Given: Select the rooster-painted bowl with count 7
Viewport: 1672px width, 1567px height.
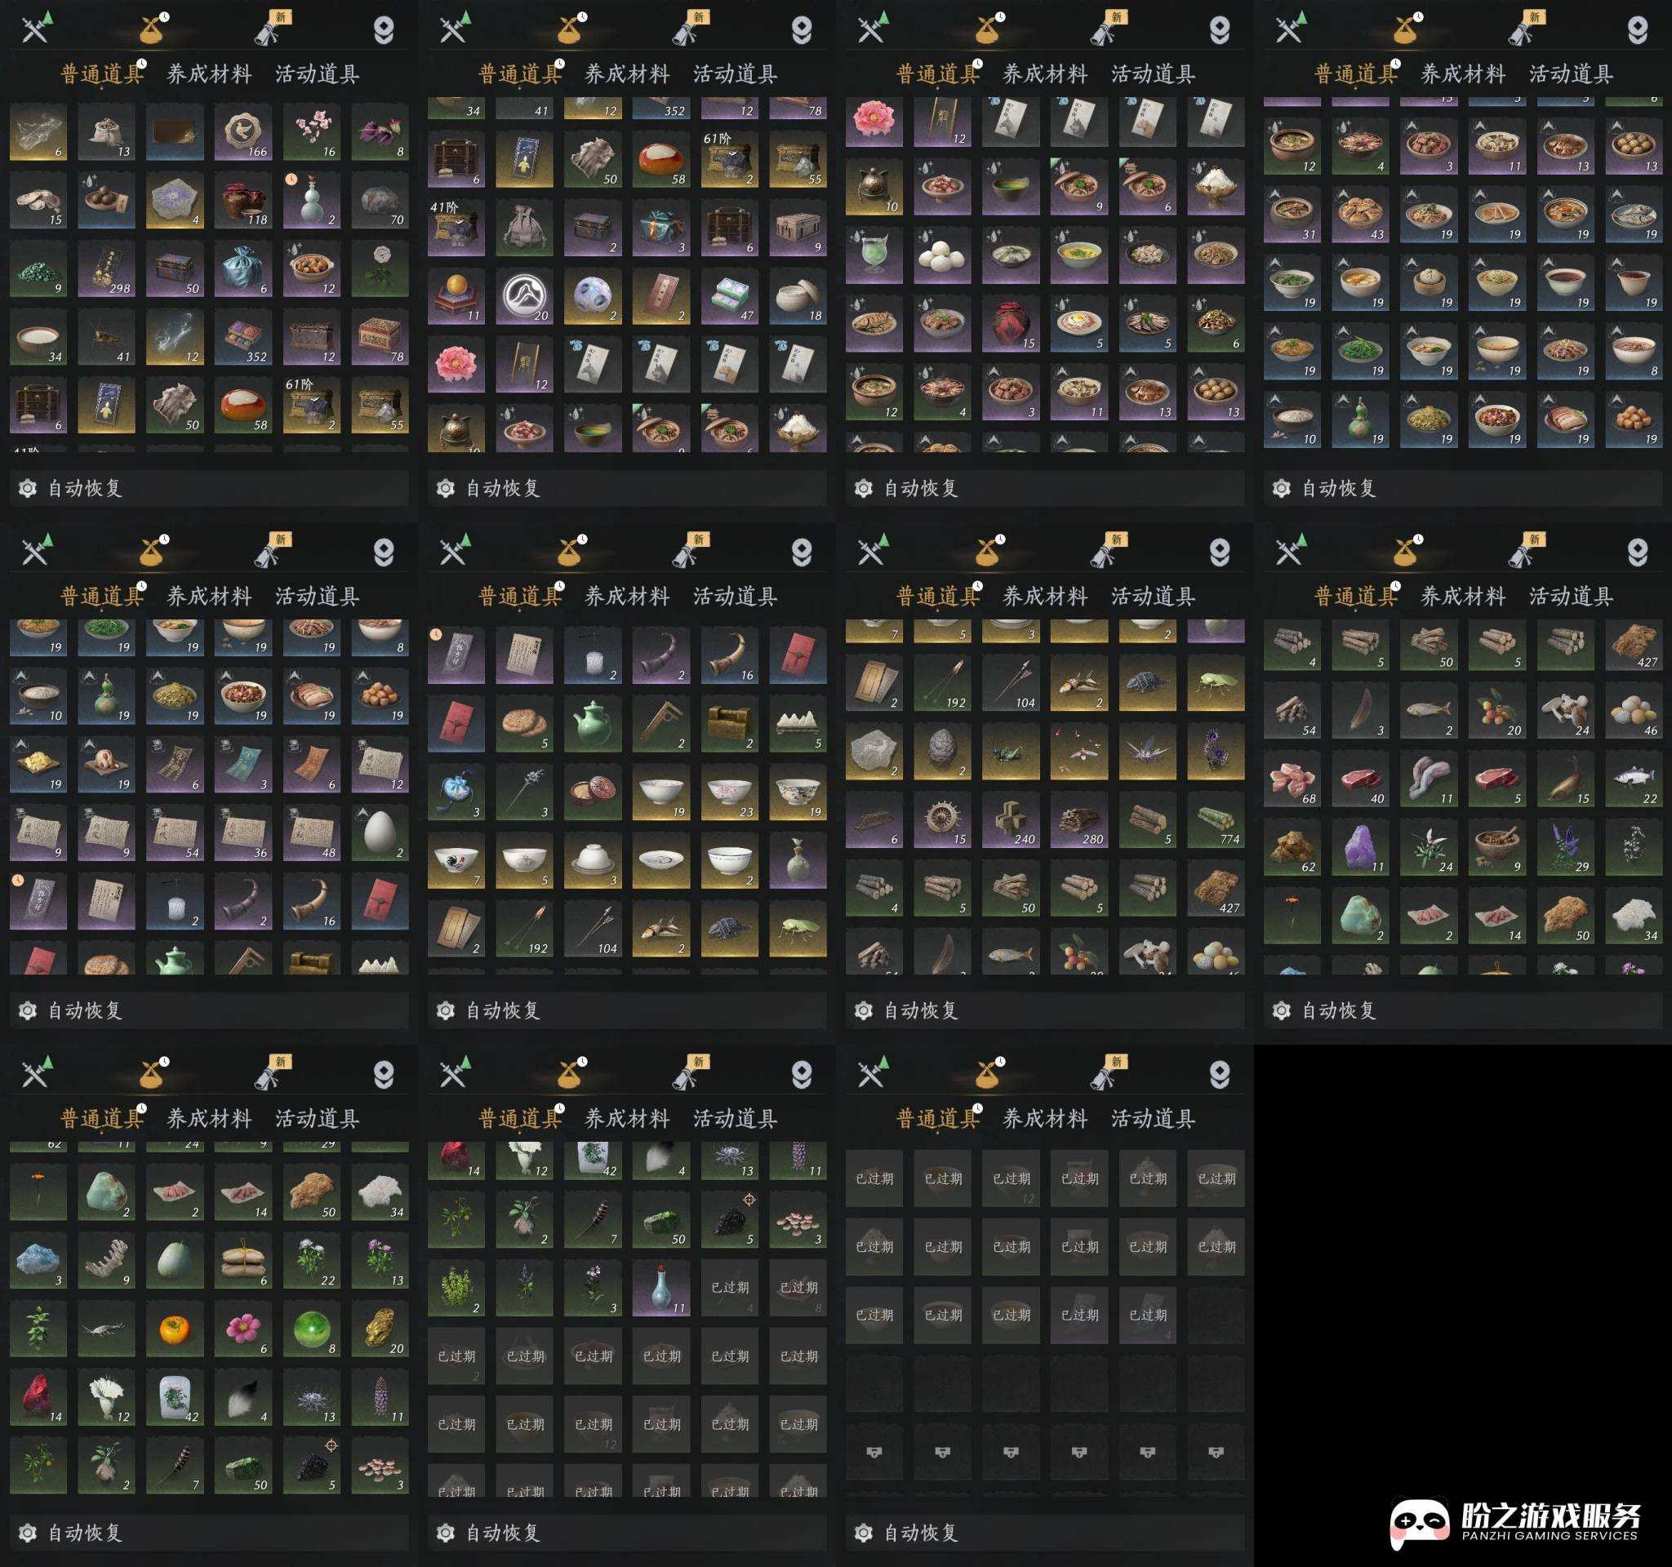Looking at the screenshot, I should [456, 861].
